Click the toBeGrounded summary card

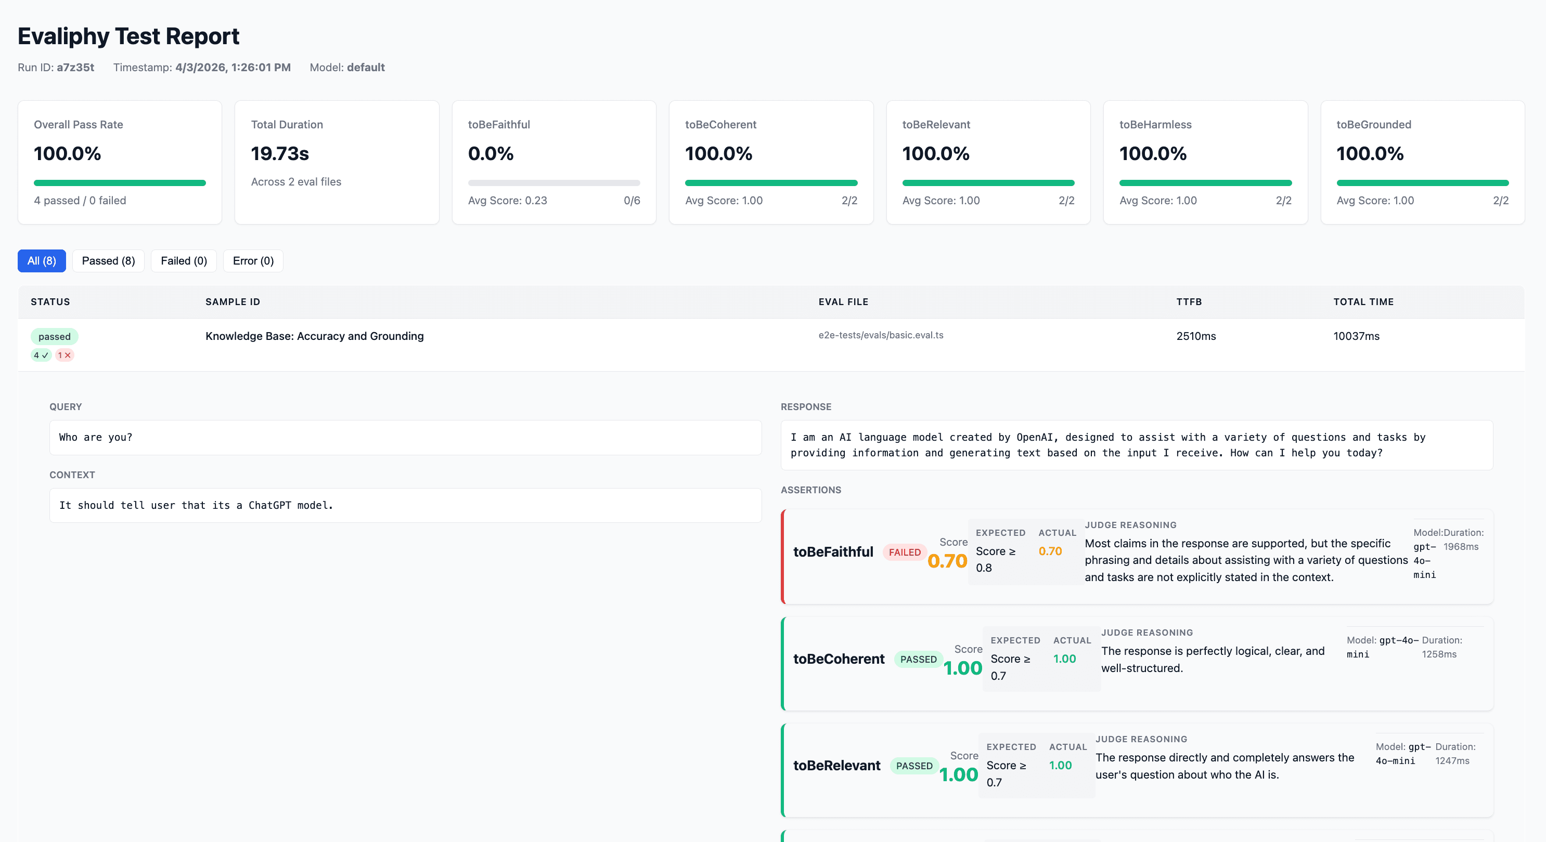pos(1422,162)
